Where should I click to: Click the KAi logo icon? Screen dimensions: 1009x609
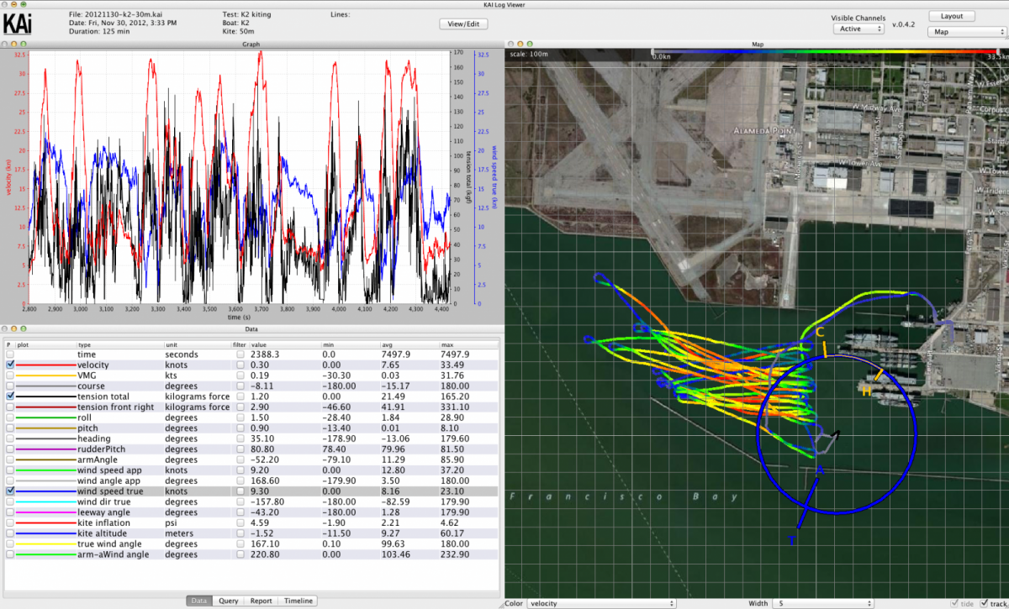click(x=18, y=22)
